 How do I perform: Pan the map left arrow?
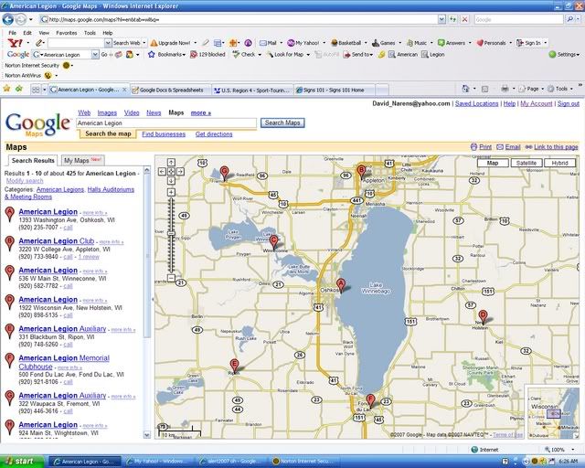pos(162,171)
